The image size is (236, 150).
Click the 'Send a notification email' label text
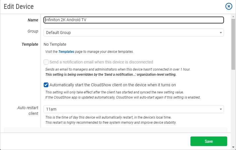101,62
